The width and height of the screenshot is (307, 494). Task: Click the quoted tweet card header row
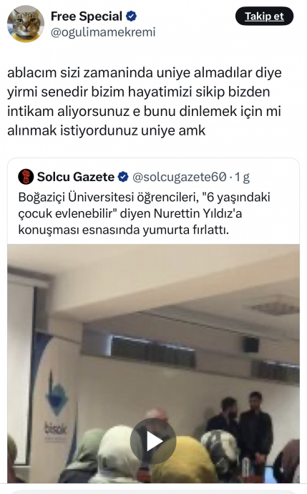point(134,177)
